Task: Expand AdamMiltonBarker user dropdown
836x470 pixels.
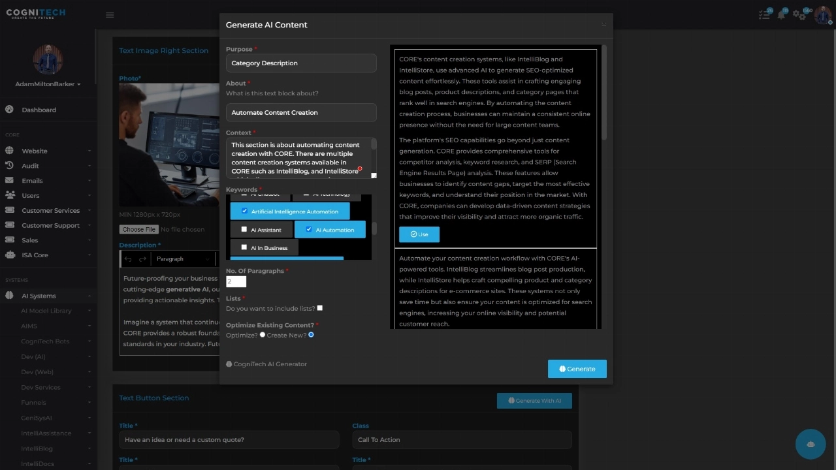Action: [48, 84]
